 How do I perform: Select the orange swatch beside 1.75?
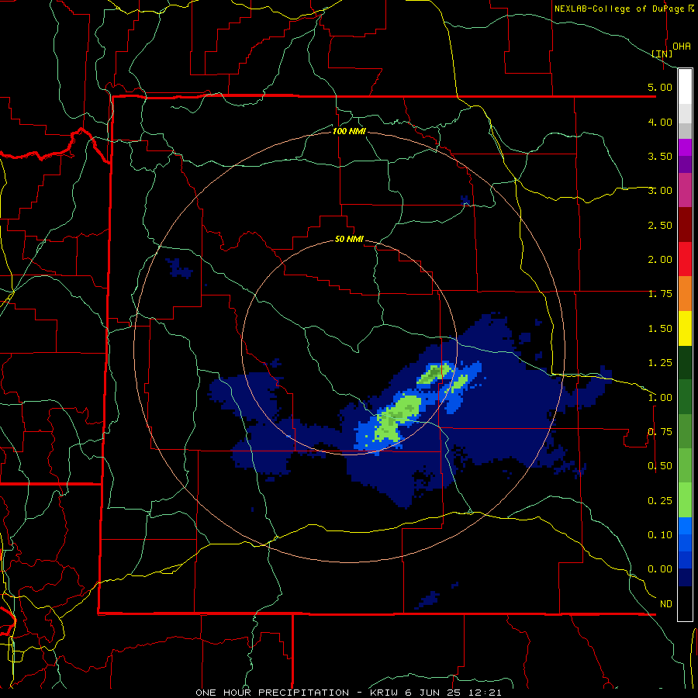tap(685, 294)
